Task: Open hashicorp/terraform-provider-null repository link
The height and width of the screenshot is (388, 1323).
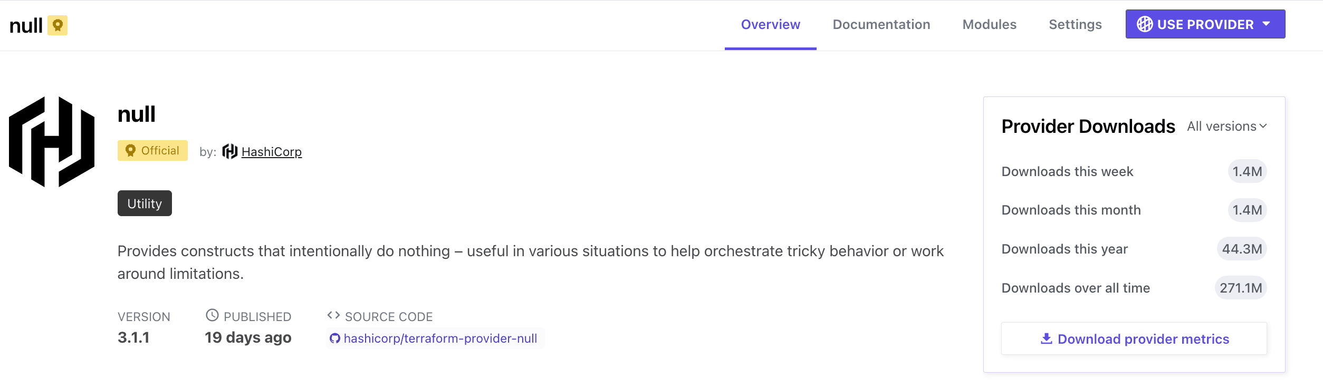Action: click(440, 338)
